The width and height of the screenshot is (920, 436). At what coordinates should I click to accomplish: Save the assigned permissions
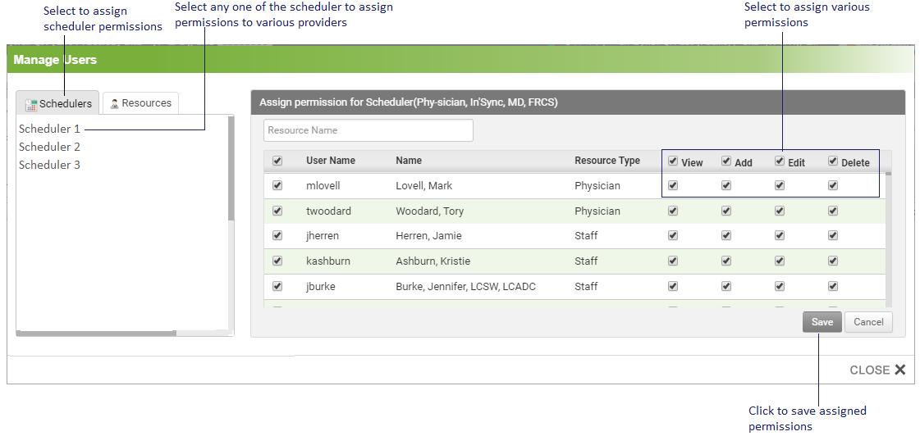click(822, 322)
